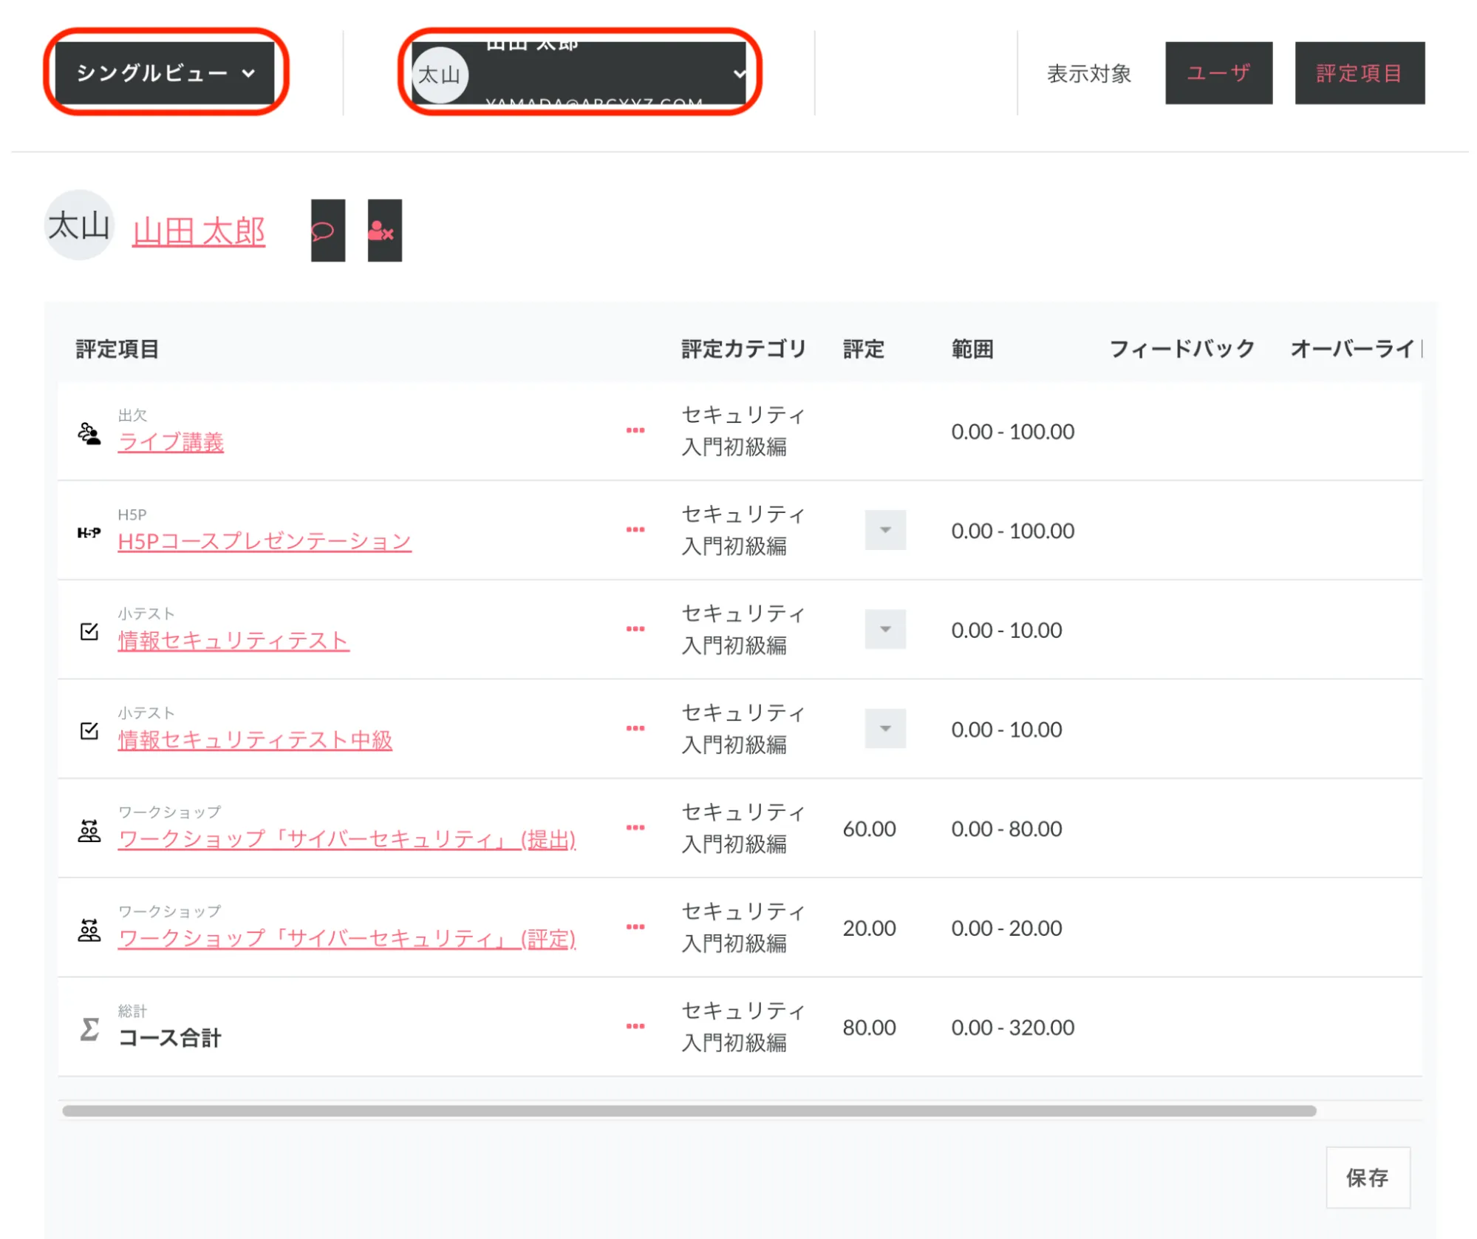Expand grade dropdown for H5Pコースプレゼンテーション

click(884, 530)
